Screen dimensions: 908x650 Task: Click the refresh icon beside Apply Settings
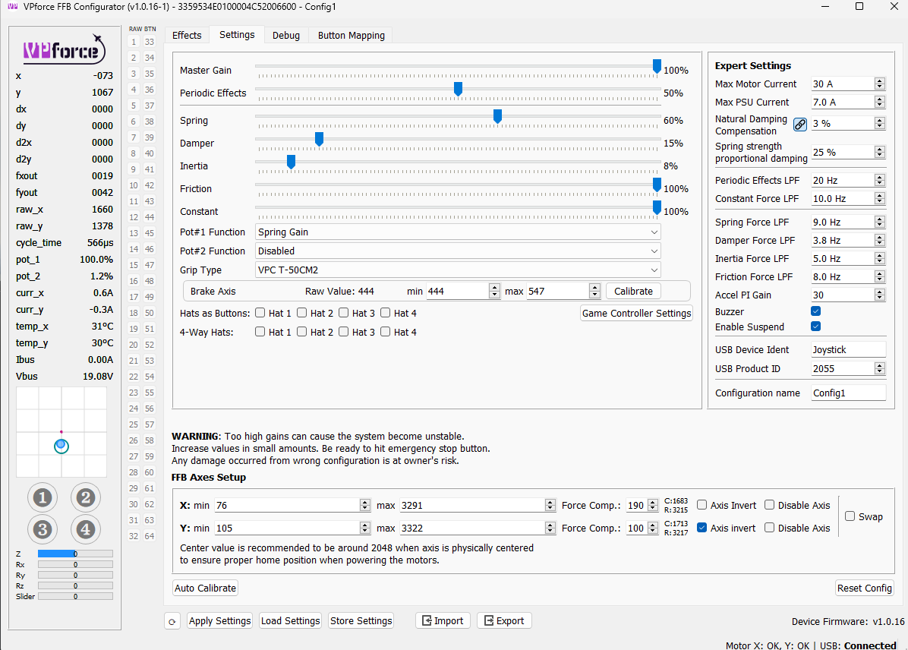[x=172, y=621]
